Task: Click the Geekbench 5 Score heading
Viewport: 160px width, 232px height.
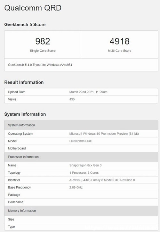Action: coord(25,25)
